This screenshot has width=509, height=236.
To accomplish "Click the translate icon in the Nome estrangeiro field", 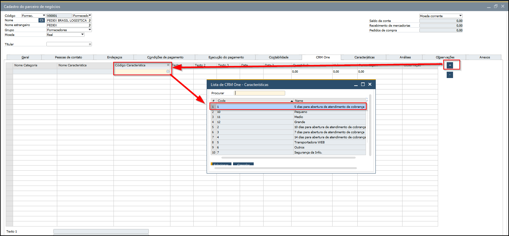I will click(90, 25).
